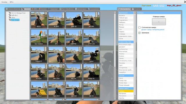Select the highlighted blue weapon category
186x104 pixels.
(x=15, y=20)
